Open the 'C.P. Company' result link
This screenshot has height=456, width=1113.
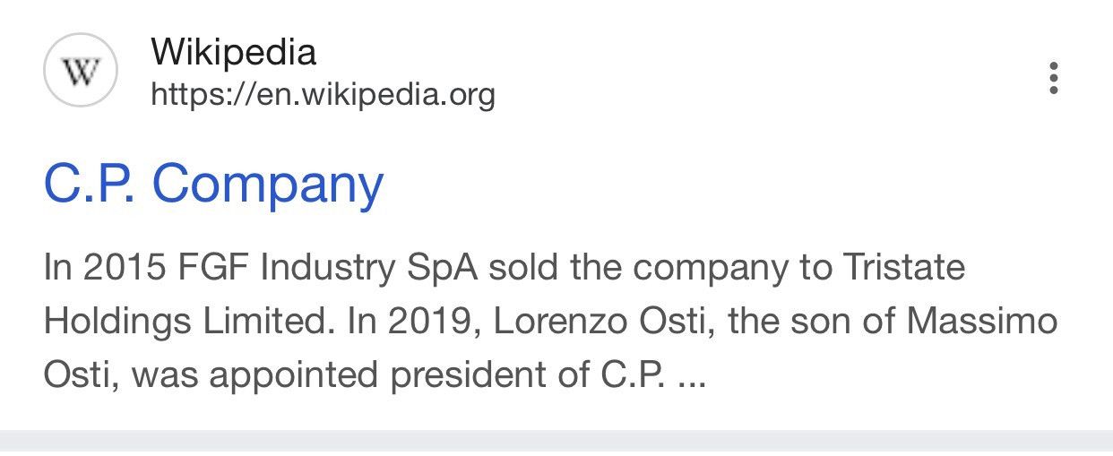coord(213,184)
